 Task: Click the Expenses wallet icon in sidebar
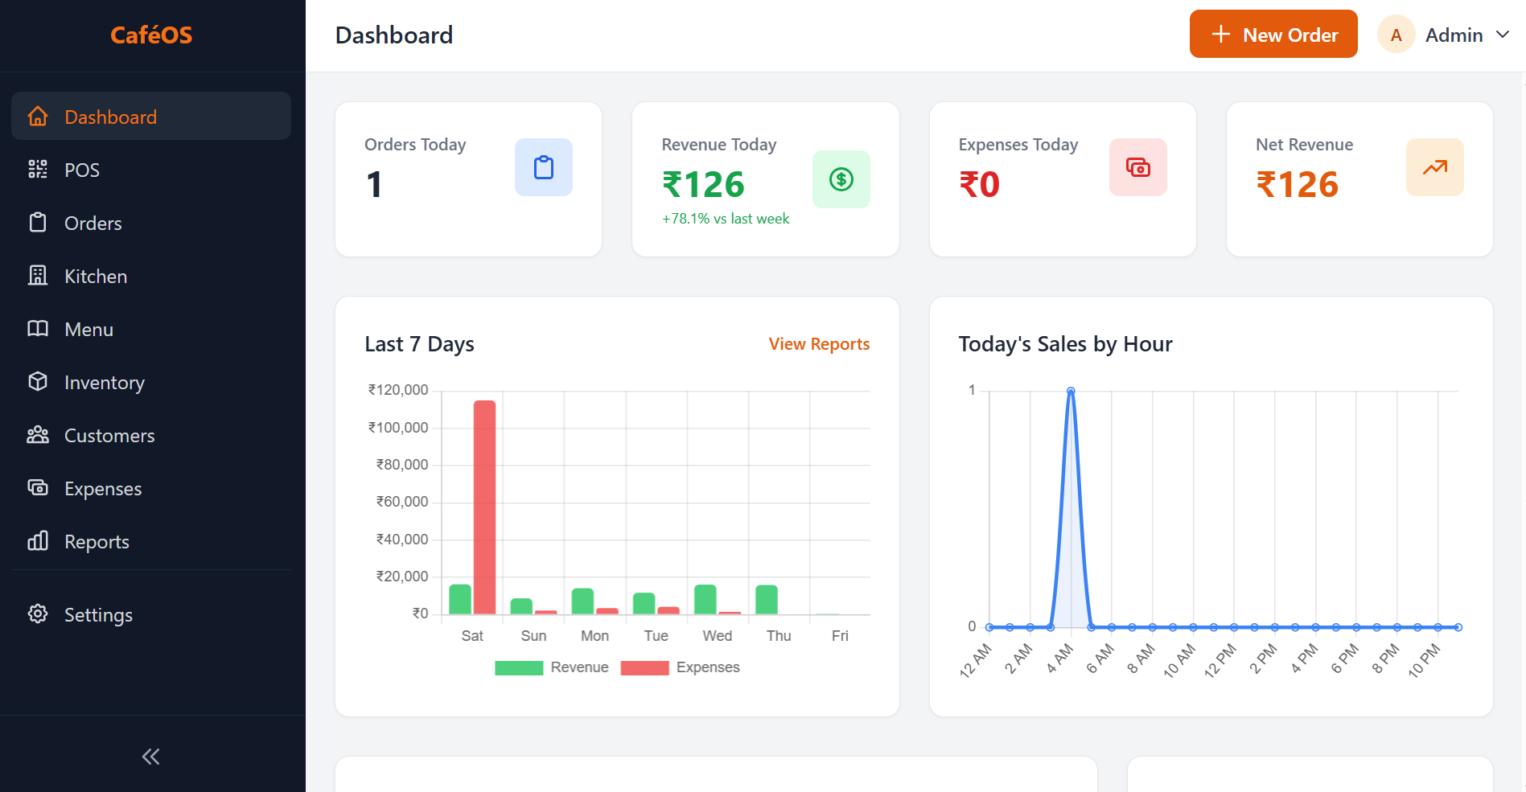pos(38,487)
